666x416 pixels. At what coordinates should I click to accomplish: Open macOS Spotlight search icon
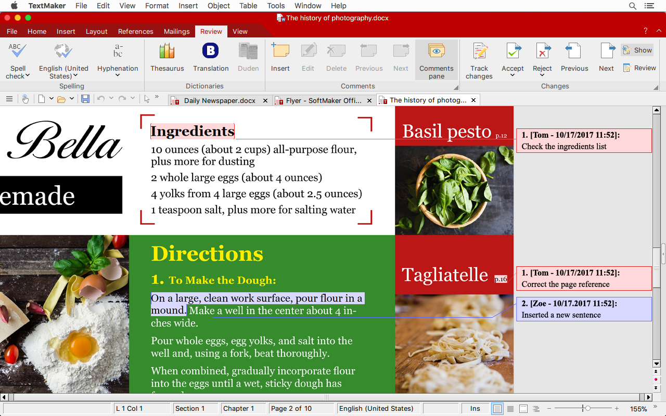click(633, 6)
